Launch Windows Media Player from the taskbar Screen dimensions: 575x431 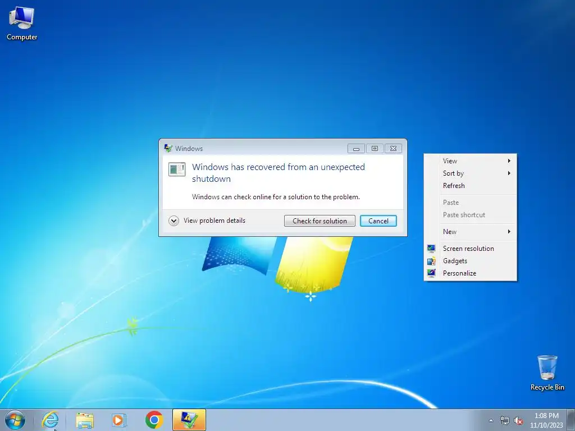tap(119, 420)
